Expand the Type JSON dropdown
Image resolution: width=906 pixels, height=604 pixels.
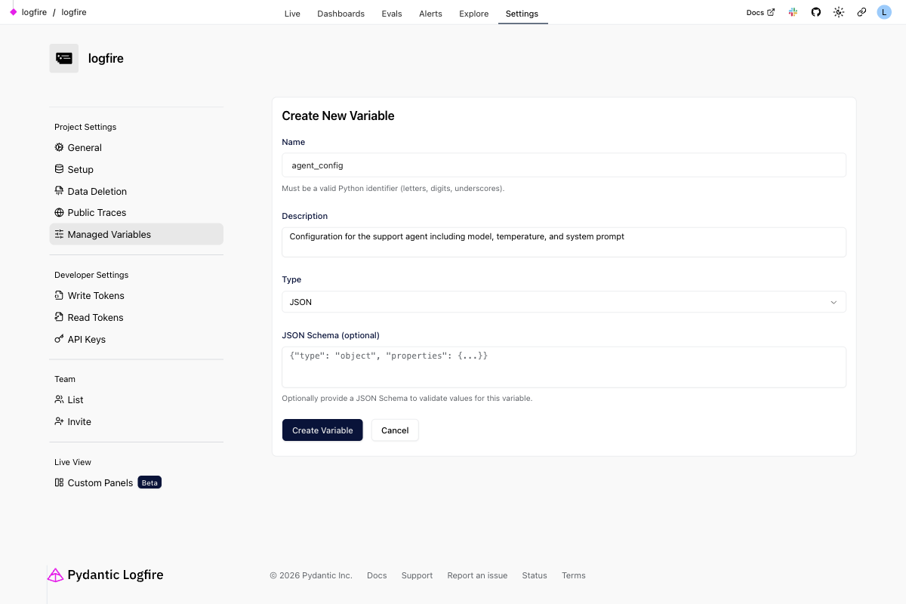click(563, 302)
